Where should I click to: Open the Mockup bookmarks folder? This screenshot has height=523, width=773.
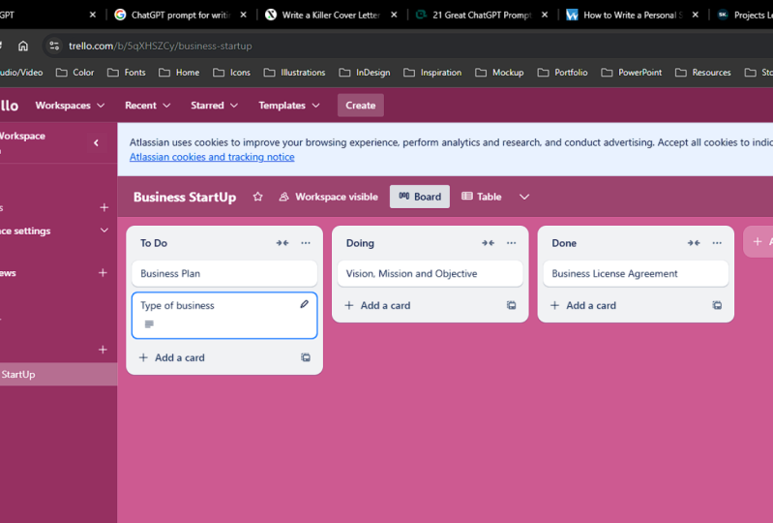(x=499, y=73)
